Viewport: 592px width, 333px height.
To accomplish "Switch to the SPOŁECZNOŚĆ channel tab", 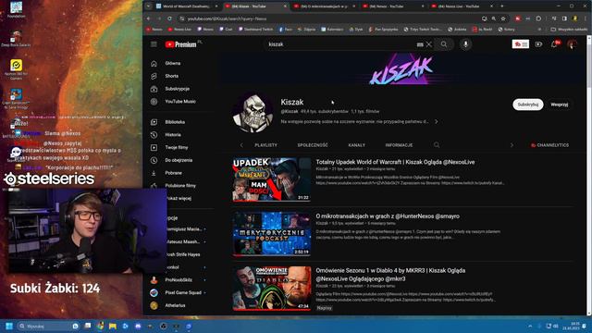I will 313,145.
